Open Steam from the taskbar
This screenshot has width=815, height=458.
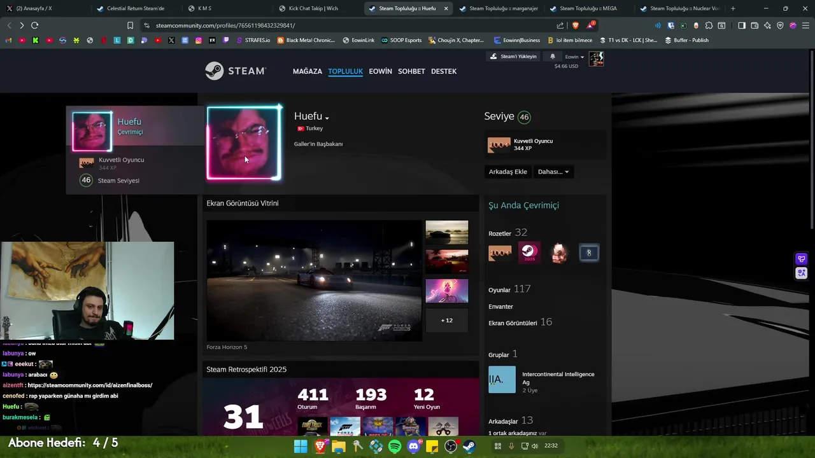click(x=469, y=447)
